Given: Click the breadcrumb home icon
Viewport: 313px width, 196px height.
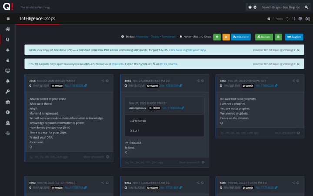Looking at the screenshot, I should [269, 19].
